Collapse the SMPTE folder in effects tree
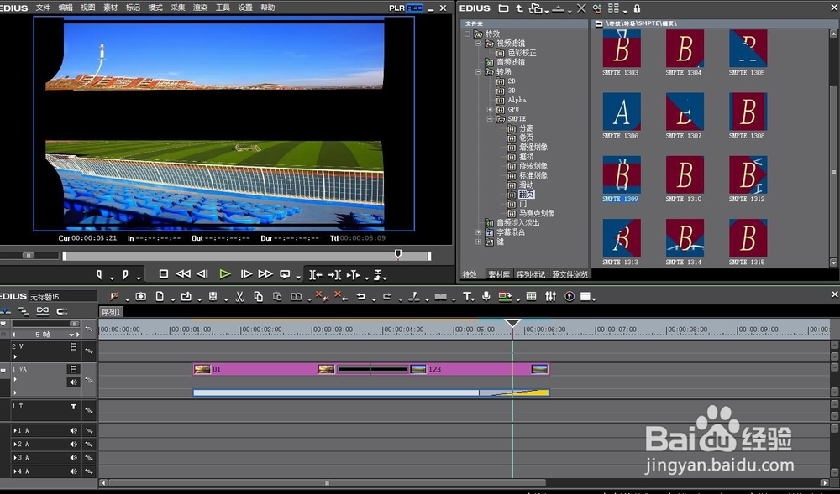Viewport: 840px width, 494px height. click(x=490, y=119)
